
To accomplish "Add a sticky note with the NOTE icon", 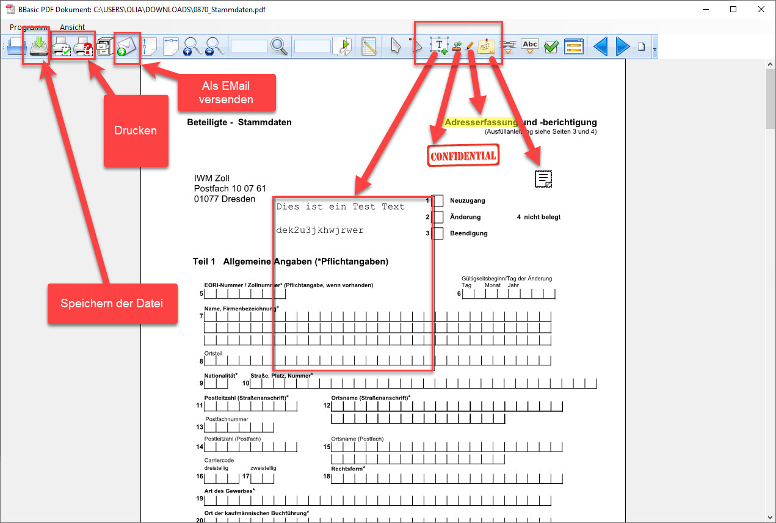I will [487, 46].
